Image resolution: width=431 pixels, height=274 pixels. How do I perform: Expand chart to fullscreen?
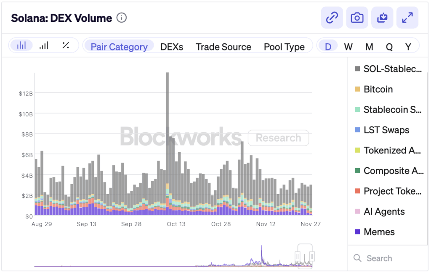click(x=407, y=18)
